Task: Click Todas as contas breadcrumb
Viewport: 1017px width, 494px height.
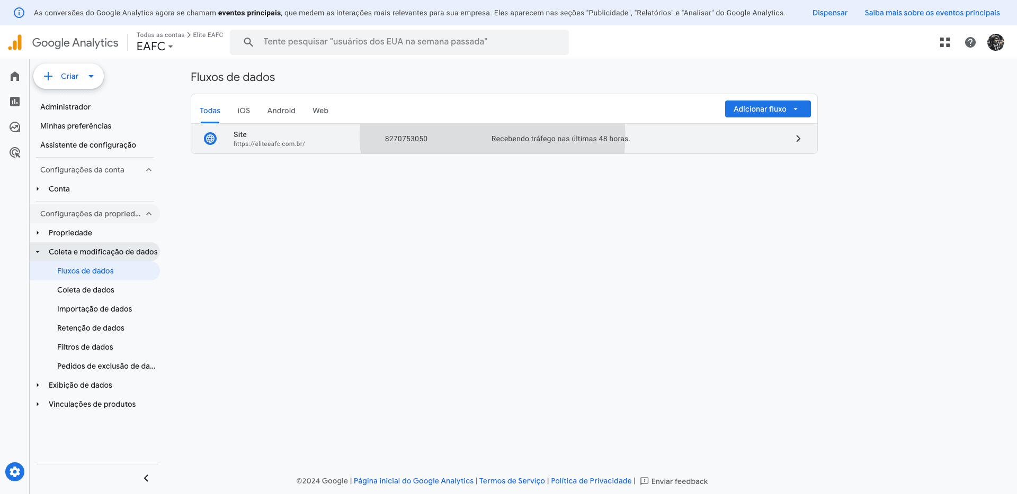Action: [x=160, y=35]
